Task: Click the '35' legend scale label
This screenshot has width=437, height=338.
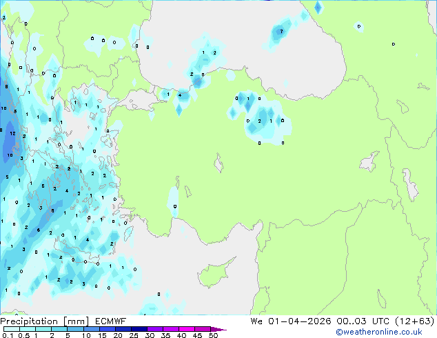Action: (165, 335)
